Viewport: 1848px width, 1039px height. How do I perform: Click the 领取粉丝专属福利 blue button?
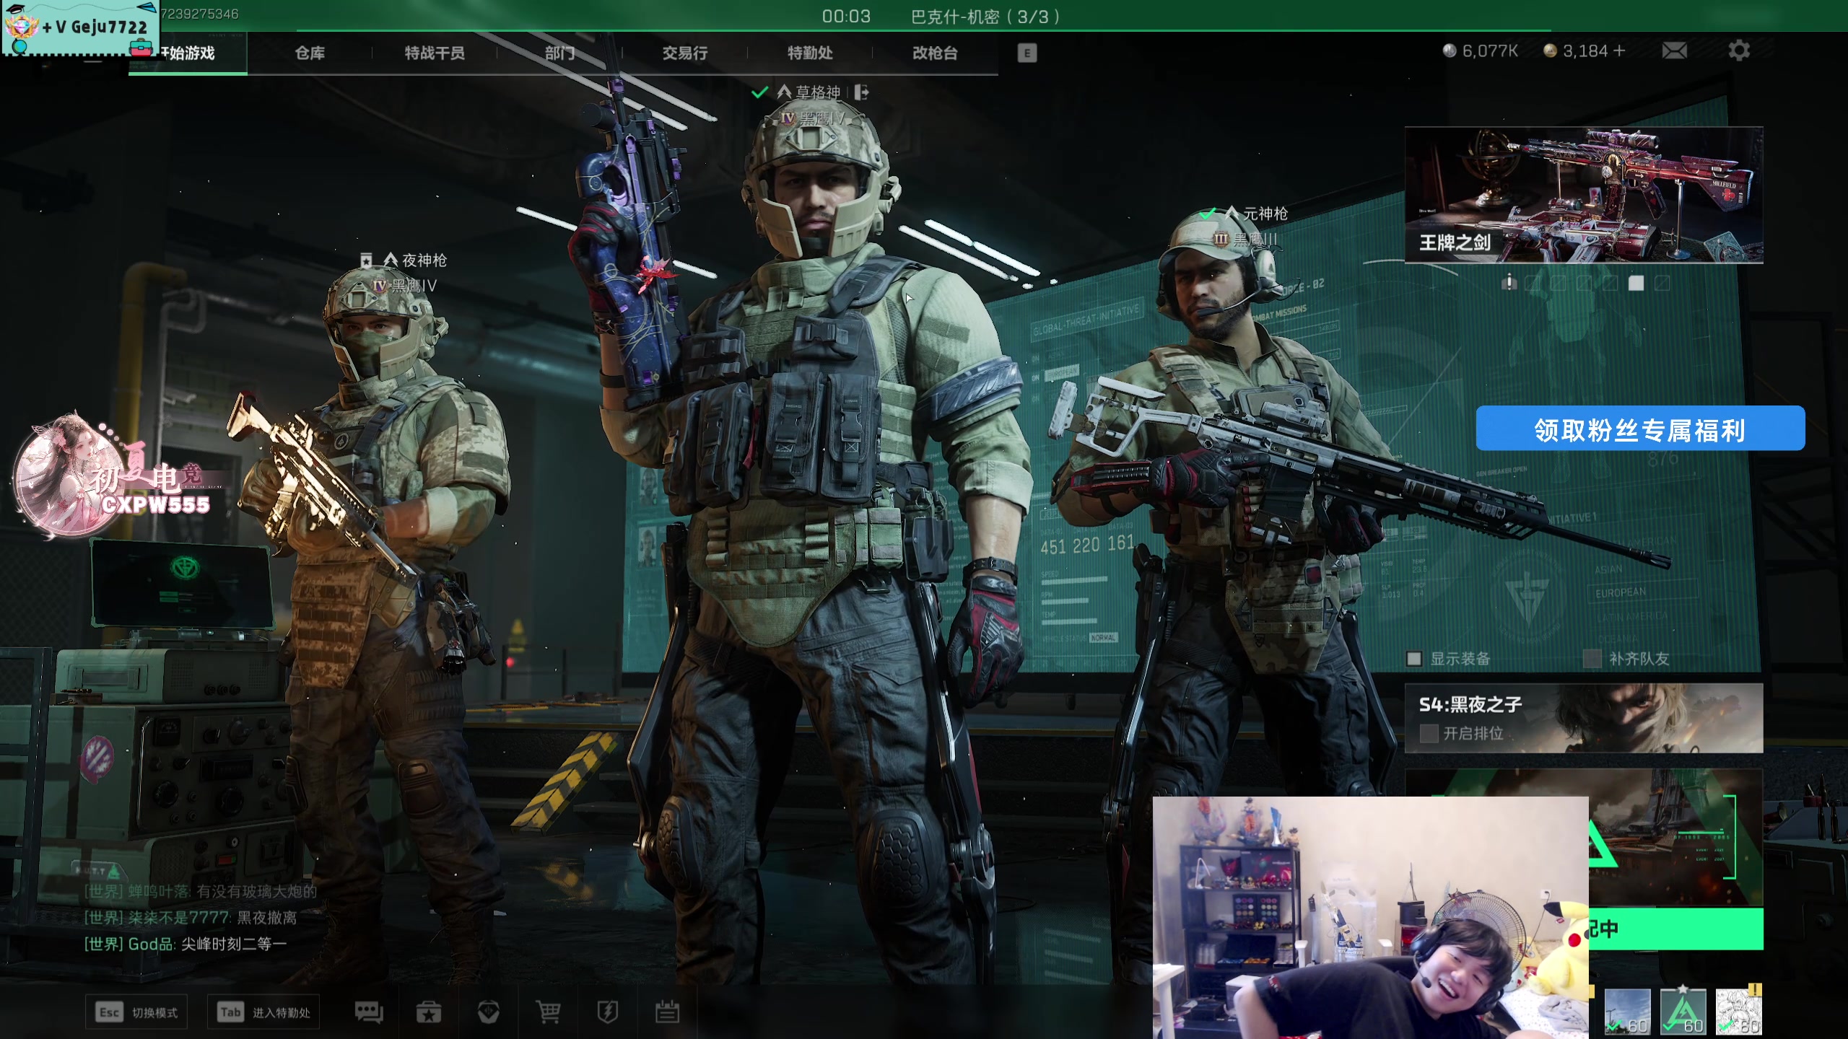[1640, 429]
